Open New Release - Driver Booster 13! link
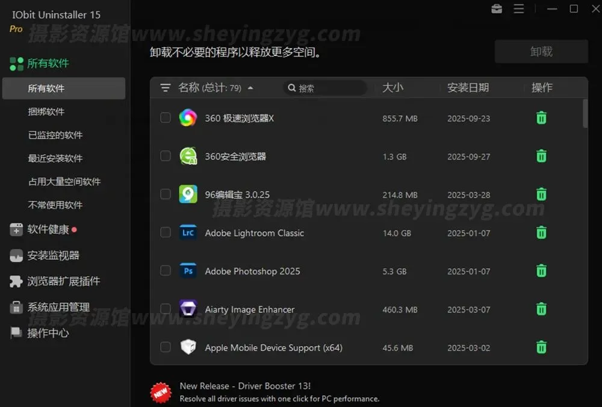This screenshot has width=602, height=407. [x=245, y=386]
